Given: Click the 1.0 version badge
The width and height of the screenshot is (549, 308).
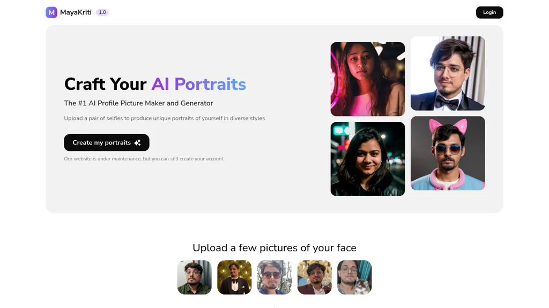Looking at the screenshot, I should point(102,12).
